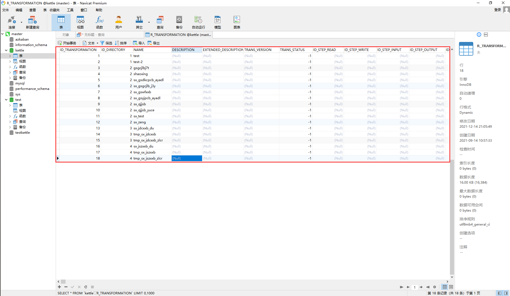Go to the next page of records
Screen dimensions: 510x296
click(x=421, y=287)
